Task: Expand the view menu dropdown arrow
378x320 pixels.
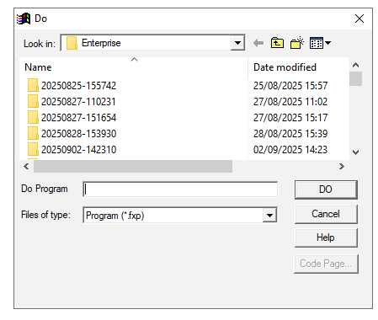Action: click(327, 43)
